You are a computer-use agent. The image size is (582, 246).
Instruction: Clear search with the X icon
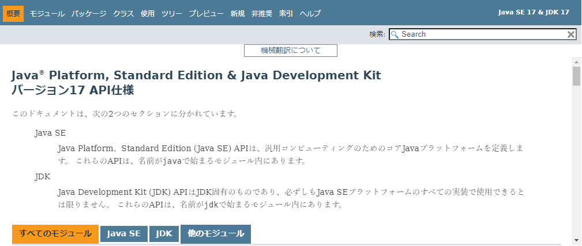click(x=571, y=34)
